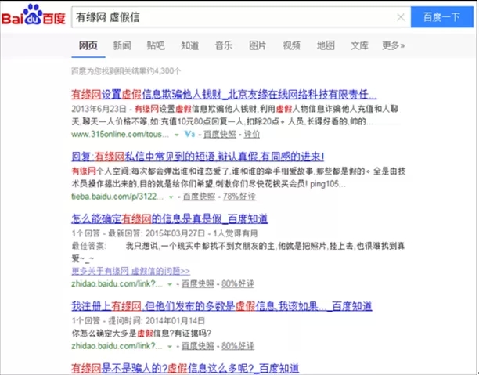The height and width of the screenshot is (375, 479).
Task: Open result 怎么能确定有缘网的信息是真是假
Action: point(170,219)
